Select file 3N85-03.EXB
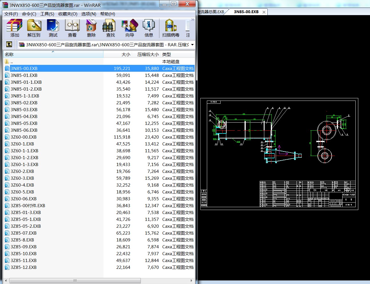 tap(99, 109)
